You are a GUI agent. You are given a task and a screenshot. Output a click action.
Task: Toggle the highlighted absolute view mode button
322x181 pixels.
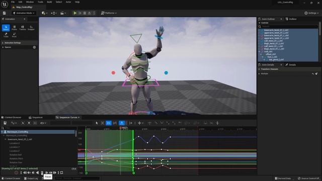[x=109, y=123]
